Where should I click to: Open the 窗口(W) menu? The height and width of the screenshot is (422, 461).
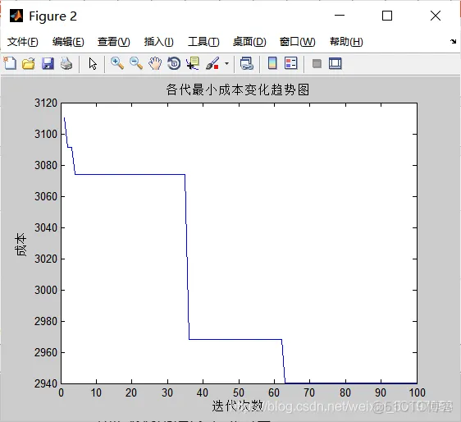[297, 42]
